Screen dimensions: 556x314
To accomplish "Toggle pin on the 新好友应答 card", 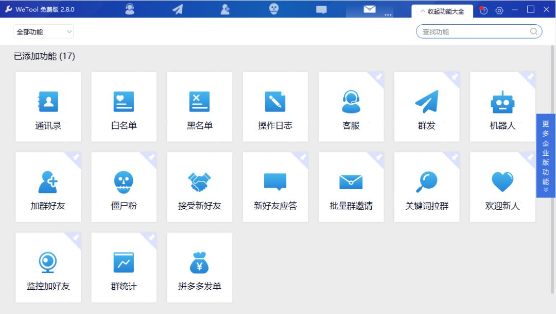I will click(x=303, y=157).
